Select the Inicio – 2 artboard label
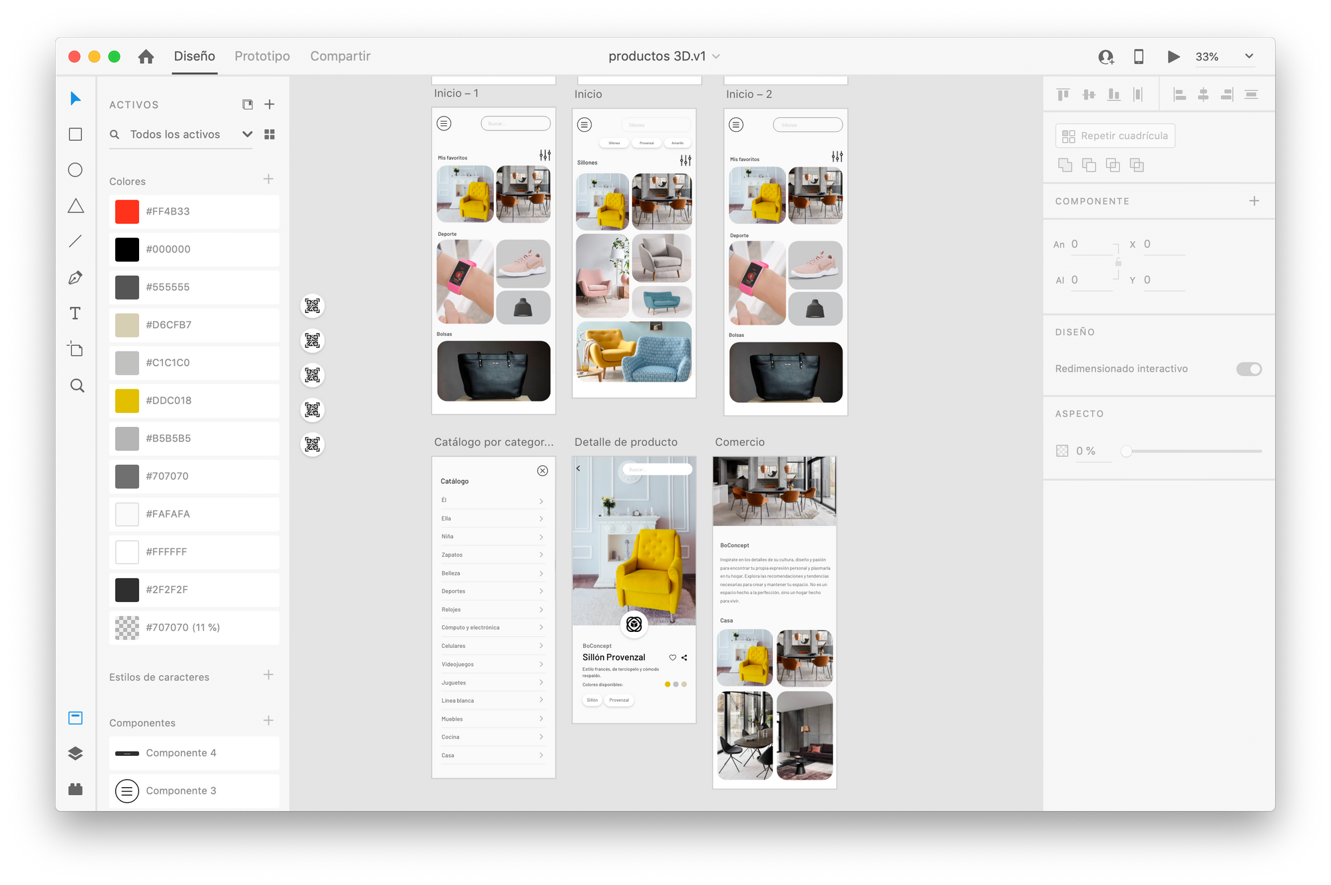The height and width of the screenshot is (885, 1331). pyautogui.click(x=749, y=94)
